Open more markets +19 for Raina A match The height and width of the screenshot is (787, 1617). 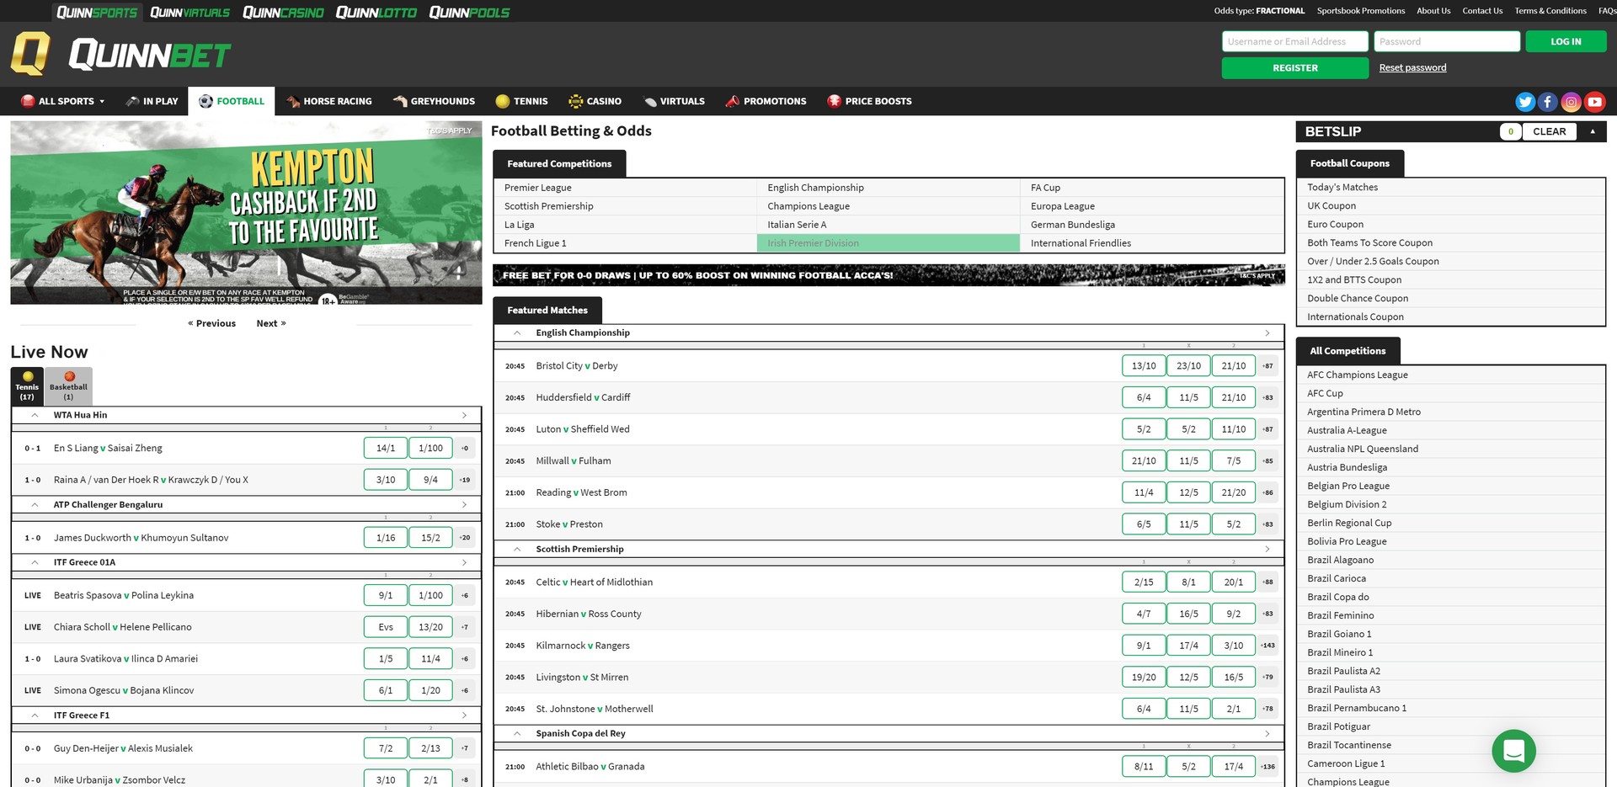click(465, 480)
